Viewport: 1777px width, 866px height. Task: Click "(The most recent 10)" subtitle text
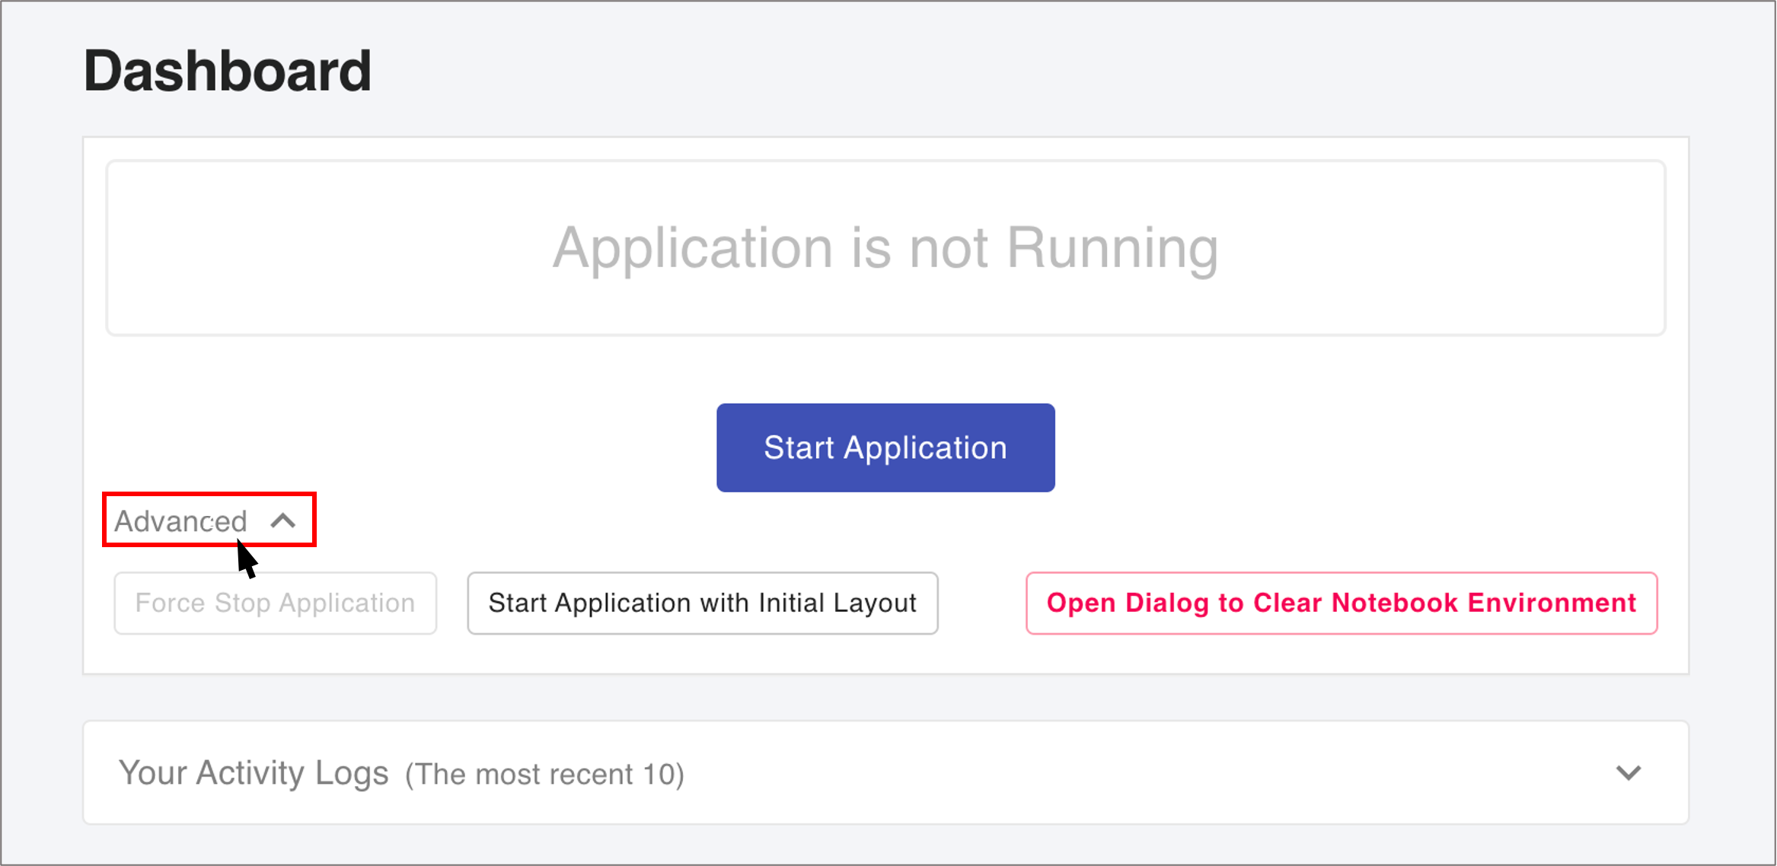coord(544,775)
